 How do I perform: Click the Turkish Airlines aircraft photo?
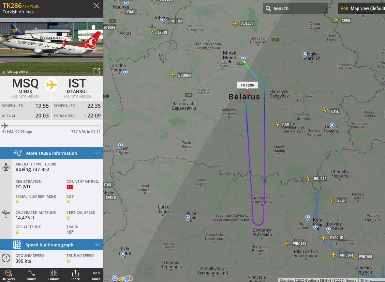click(52, 47)
